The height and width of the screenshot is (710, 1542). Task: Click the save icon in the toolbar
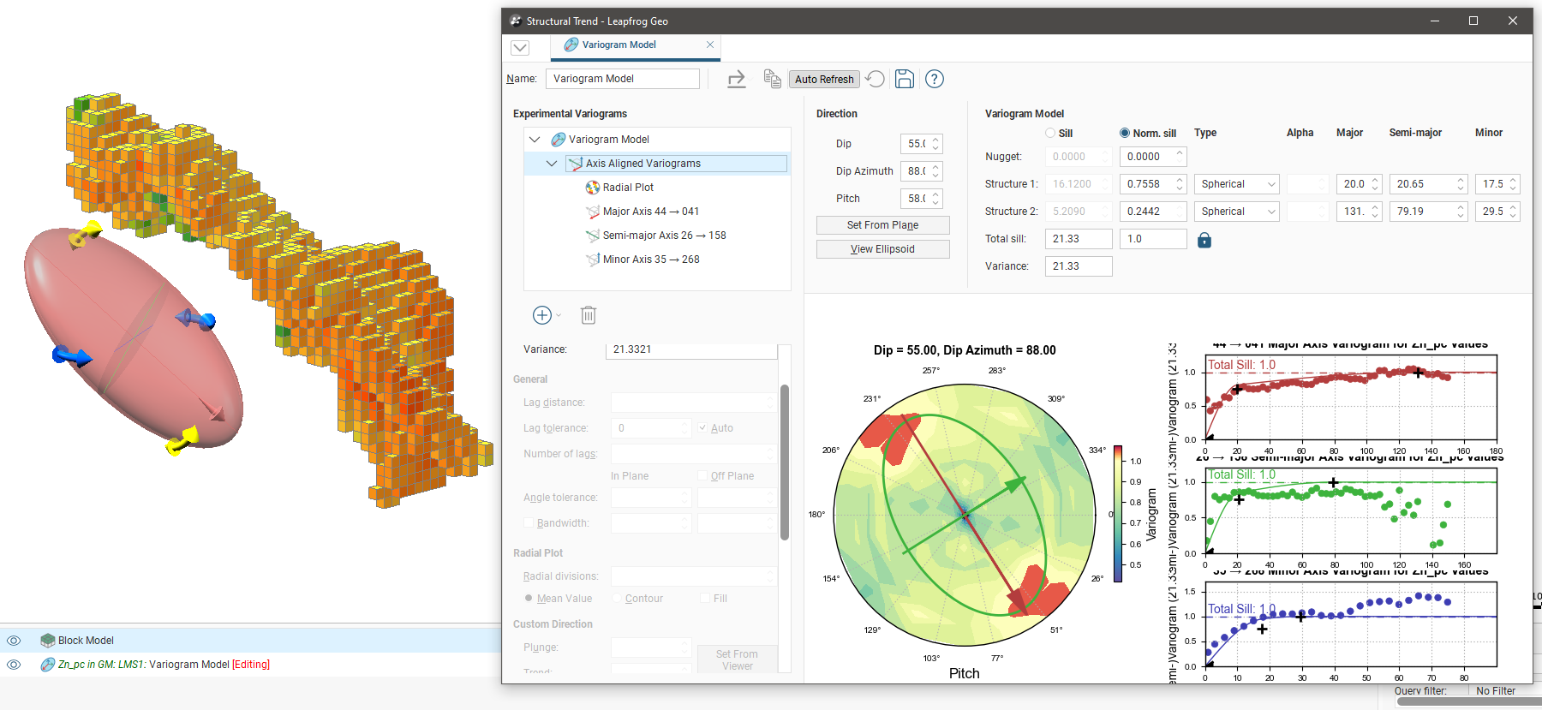pyautogui.click(x=904, y=79)
